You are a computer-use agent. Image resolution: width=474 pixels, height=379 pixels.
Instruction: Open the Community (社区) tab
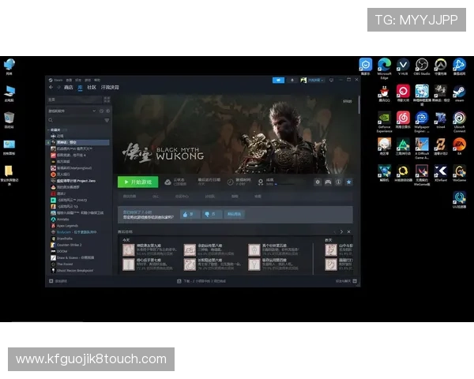click(x=91, y=87)
